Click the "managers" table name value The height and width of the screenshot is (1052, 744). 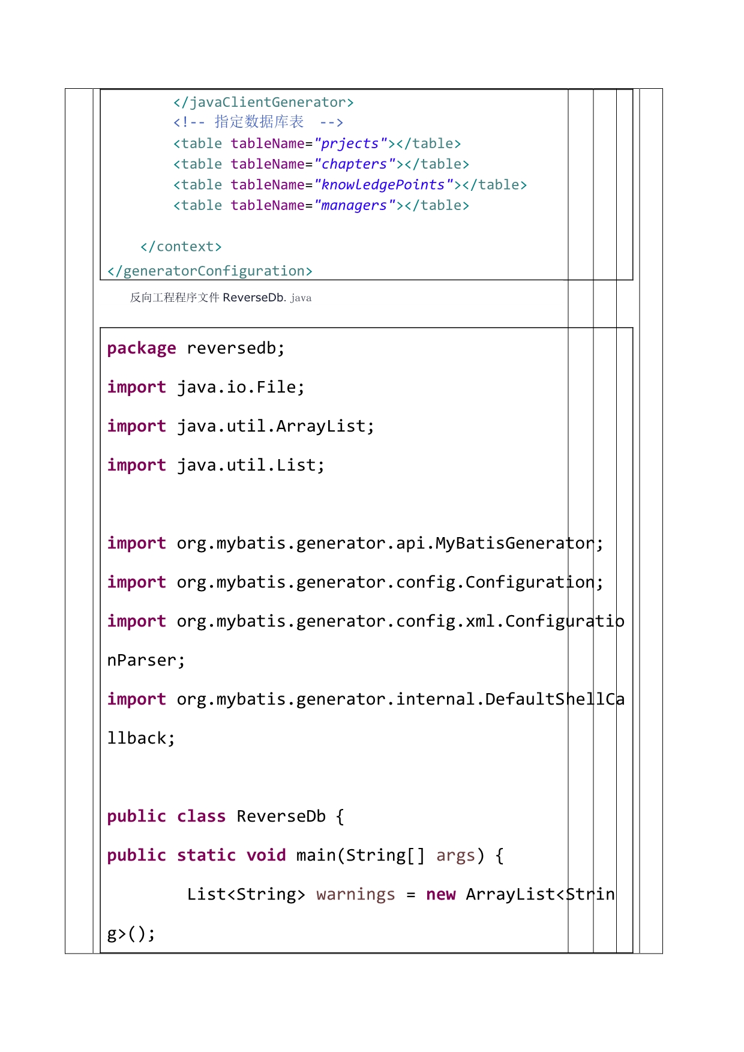click(x=355, y=205)
